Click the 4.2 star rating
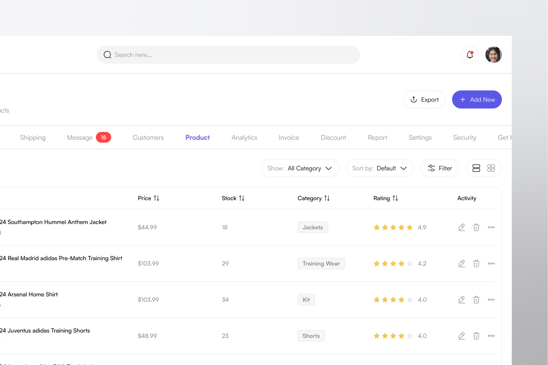Viewport: 548px width, 365px height. click(x=400, y=263)
